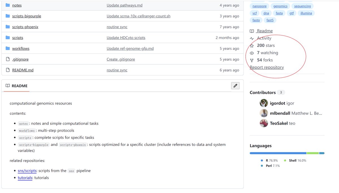Click TeoSakel's avatar
339x193 pixels.
point(264,123)
